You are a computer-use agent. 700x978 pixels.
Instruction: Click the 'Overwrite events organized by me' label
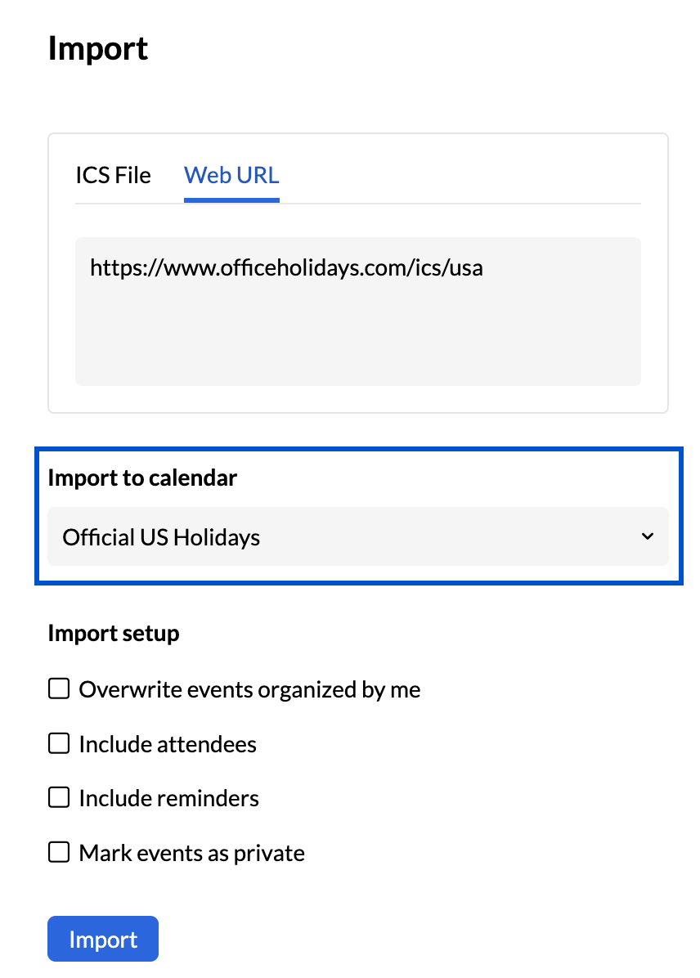click(249, 690)
